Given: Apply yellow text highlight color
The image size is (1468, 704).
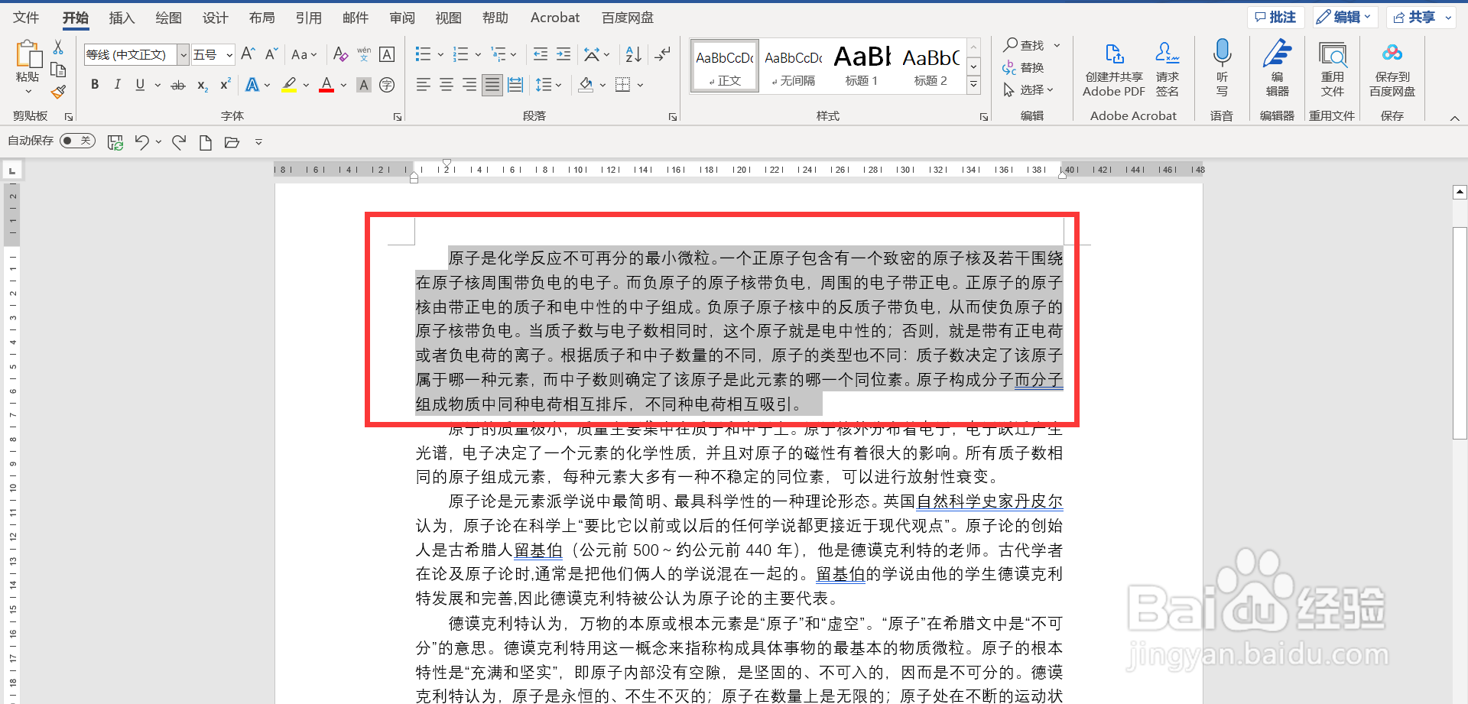Looking at the screenshot, I should [289, 85].
